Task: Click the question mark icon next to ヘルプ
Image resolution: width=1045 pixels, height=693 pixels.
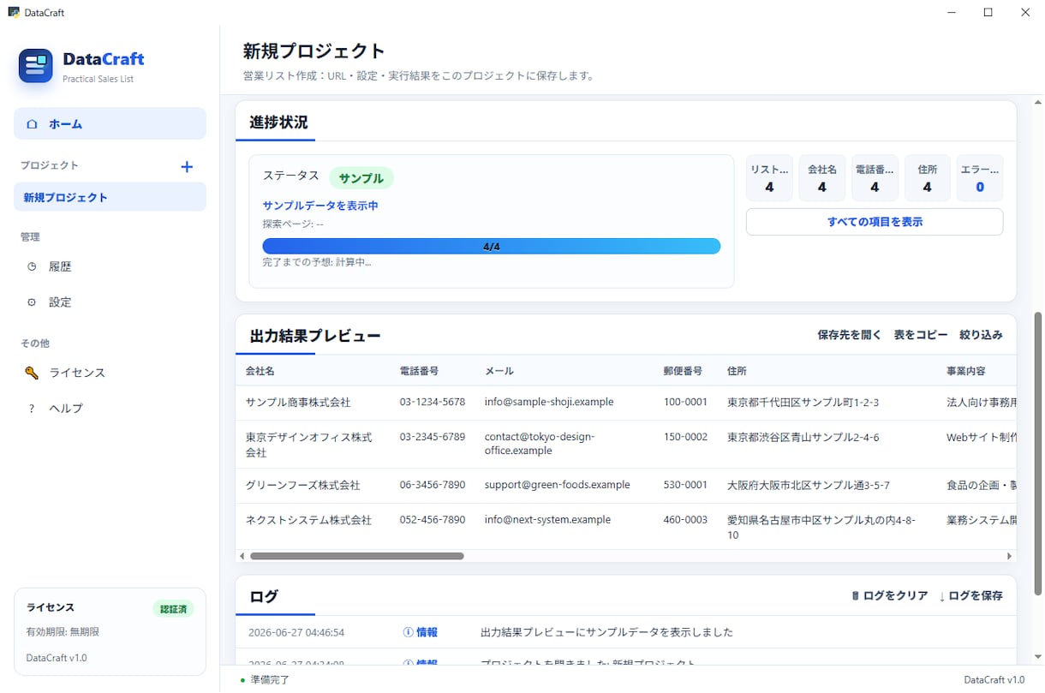Action: (32, 409)
